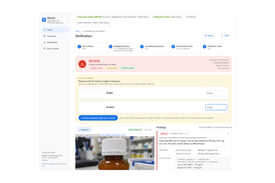Click the RxLint logo icon
Viewport: 275px width, 183px height.
(44, 20)
